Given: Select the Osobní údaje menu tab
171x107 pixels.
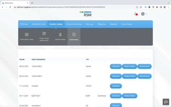Looking at the screenshot, I should (x=56, y=24).
